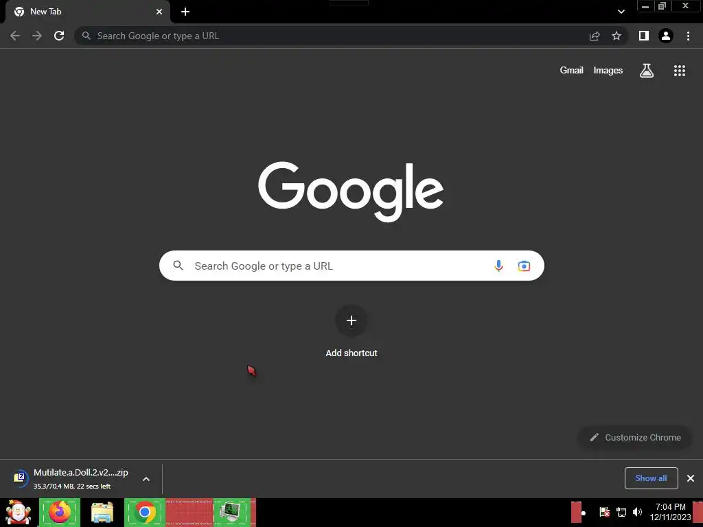The image size is (703, 527).
Task: Open the Chrome profile avatar
Action: point(666,36)
